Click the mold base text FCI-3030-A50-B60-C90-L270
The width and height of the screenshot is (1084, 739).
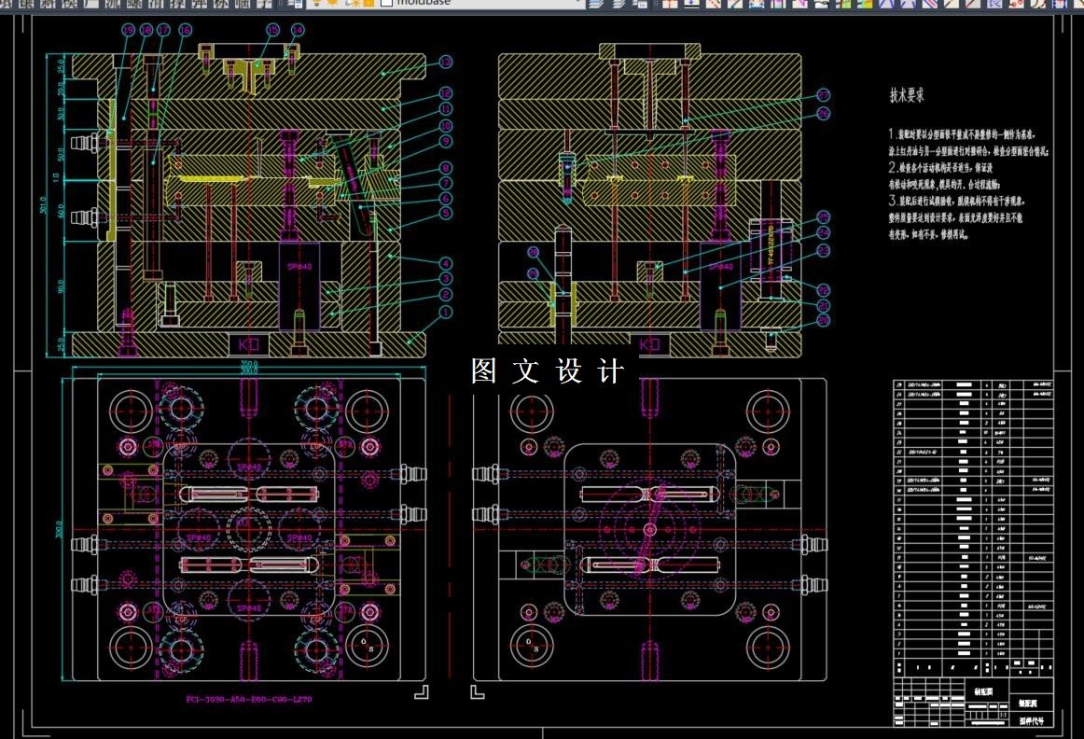pyautogui.click(x=249, y=699)
